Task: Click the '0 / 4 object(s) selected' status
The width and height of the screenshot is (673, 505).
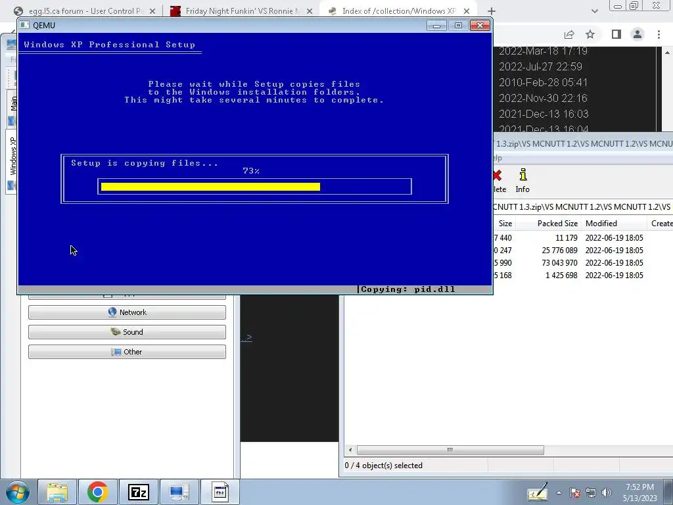Action: click(x=383, y=466)
